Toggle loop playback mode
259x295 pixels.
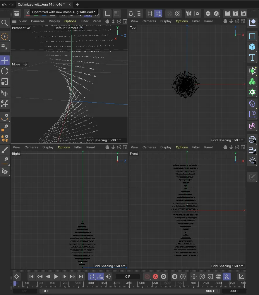92,277
